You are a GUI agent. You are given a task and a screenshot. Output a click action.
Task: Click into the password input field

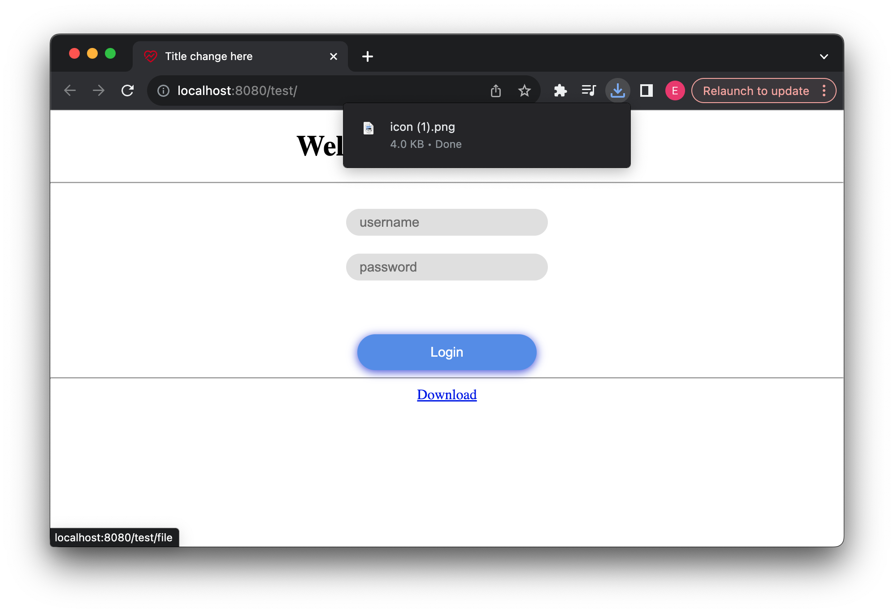pos(447,267)
